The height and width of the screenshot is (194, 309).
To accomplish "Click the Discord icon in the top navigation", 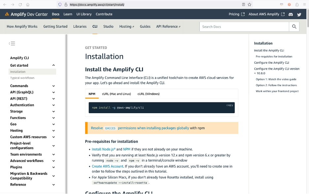I will tap(291, 14).
